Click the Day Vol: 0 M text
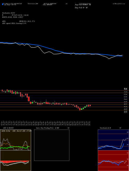The height and width of the screenshot is (171, 129). (81, 8)
